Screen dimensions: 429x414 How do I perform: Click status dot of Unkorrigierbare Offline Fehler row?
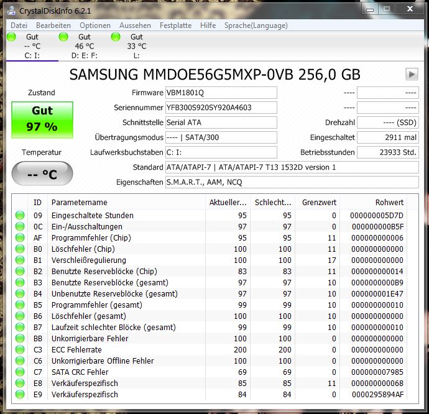pos(20,361)
